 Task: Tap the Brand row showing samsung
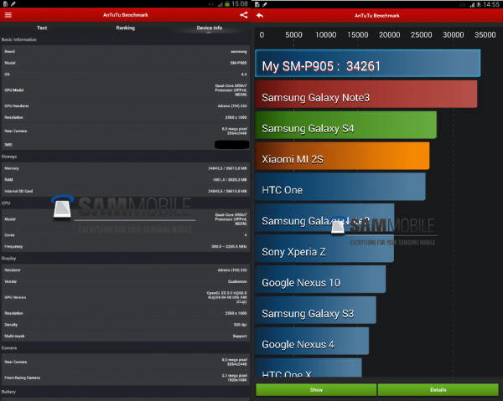[x=126, y=51]
